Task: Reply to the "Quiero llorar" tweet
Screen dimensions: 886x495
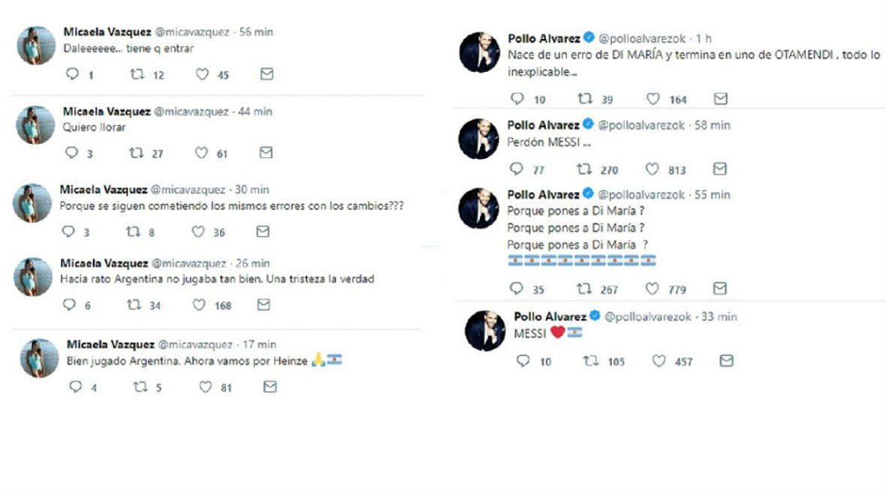Action: click(72, 153)
